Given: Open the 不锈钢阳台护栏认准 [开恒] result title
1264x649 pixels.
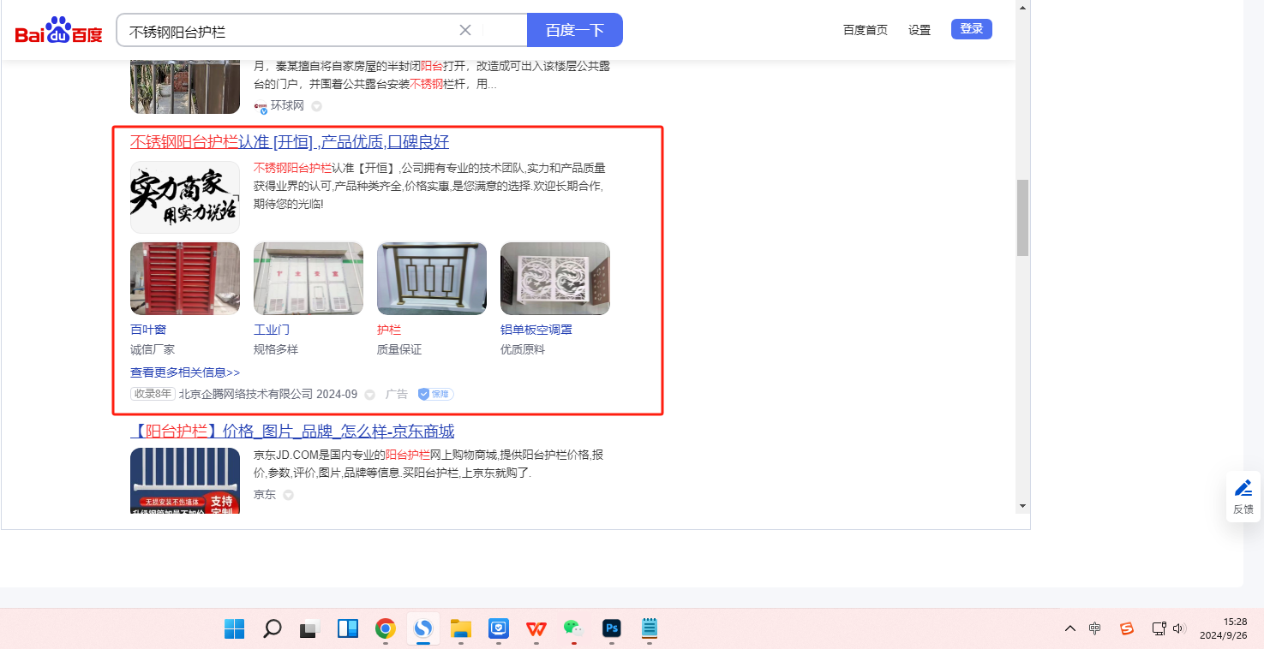Looking at the screenshot, I should [290, 142].
